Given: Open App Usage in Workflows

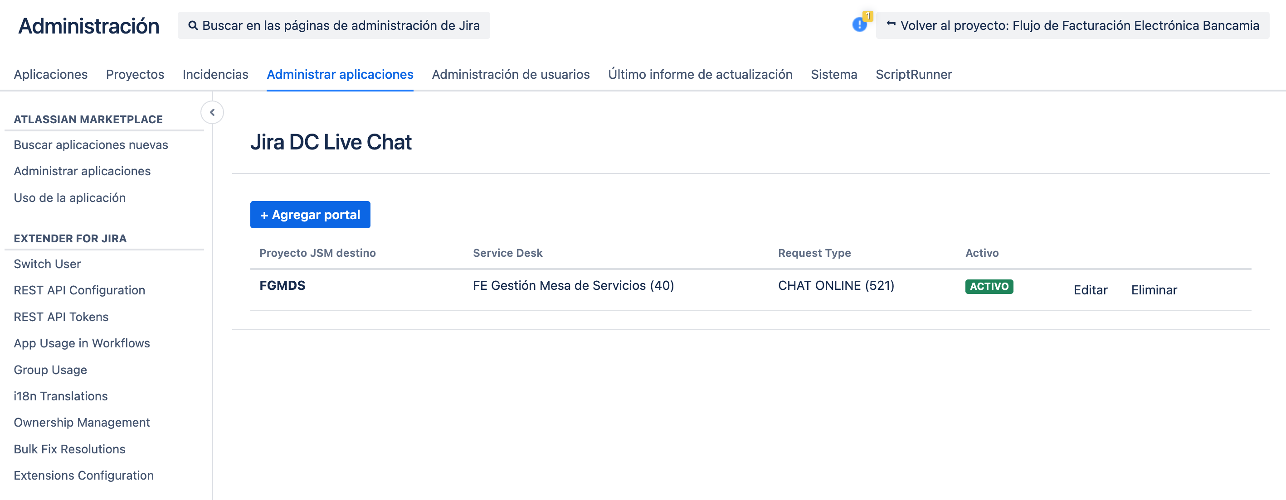Looking at the screenshot, I should point(81,343).
